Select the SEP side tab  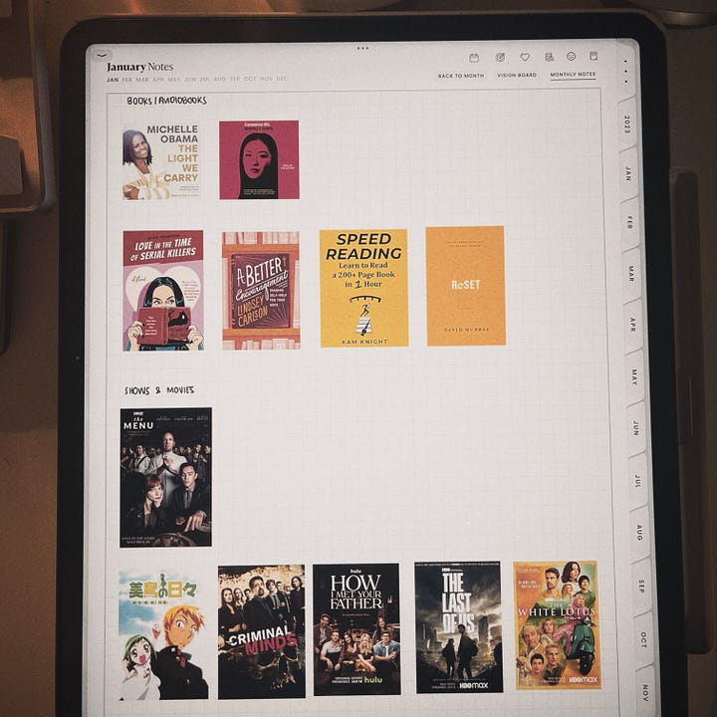point(641,586)
